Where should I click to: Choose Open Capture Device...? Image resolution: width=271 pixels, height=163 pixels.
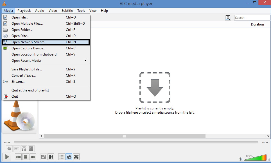pyautogui.click(x=46, y=48)
